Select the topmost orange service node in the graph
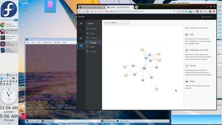 pyautogui.click(x=142, y=49)
